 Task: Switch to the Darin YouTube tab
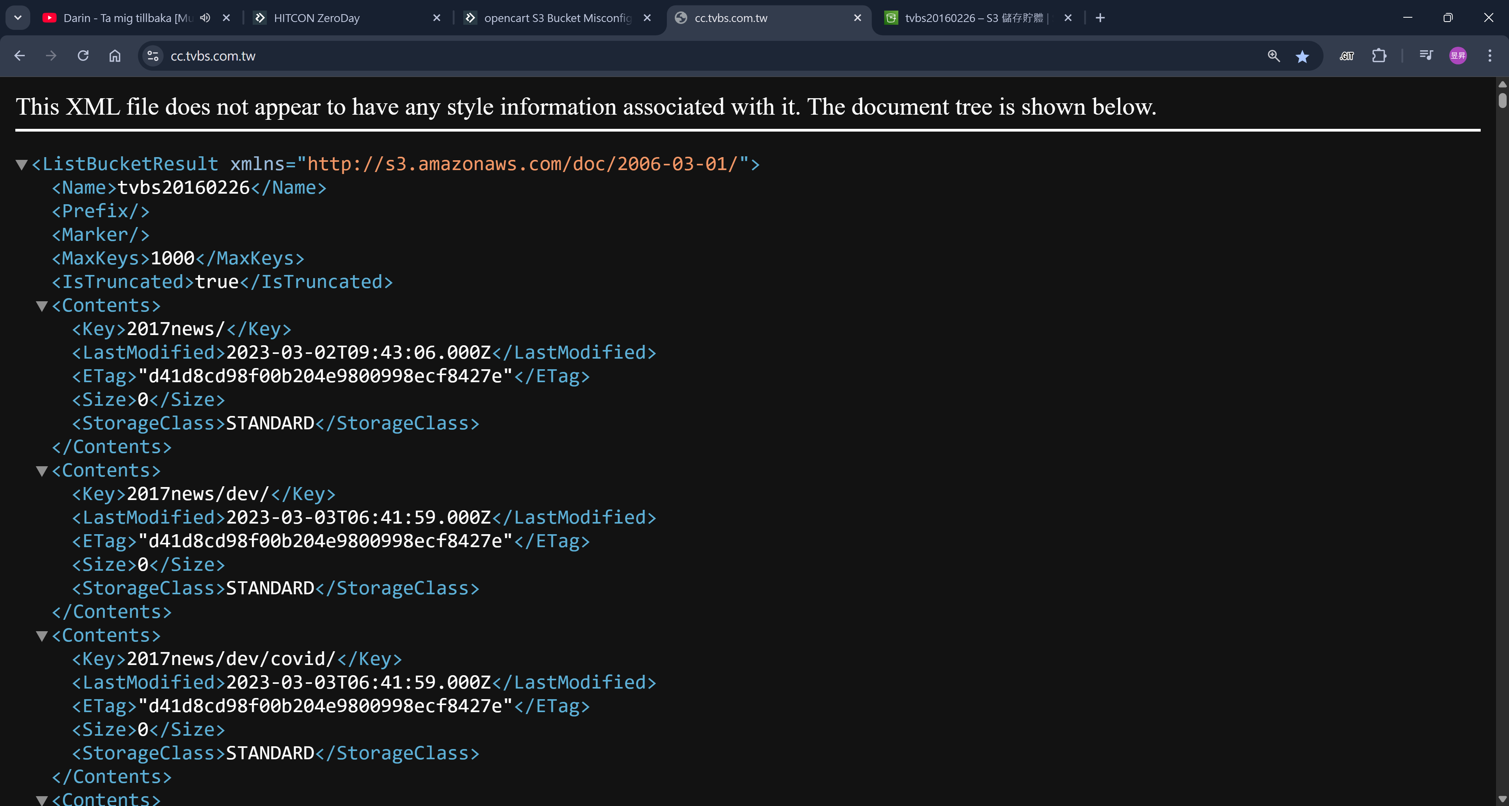(128, 18)
